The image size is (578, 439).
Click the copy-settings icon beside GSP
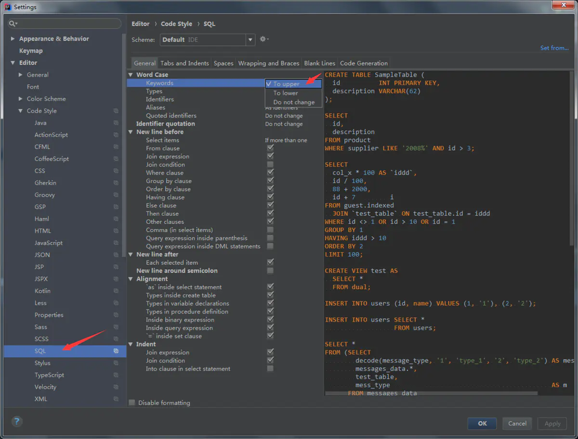click(x=116, y=207)
